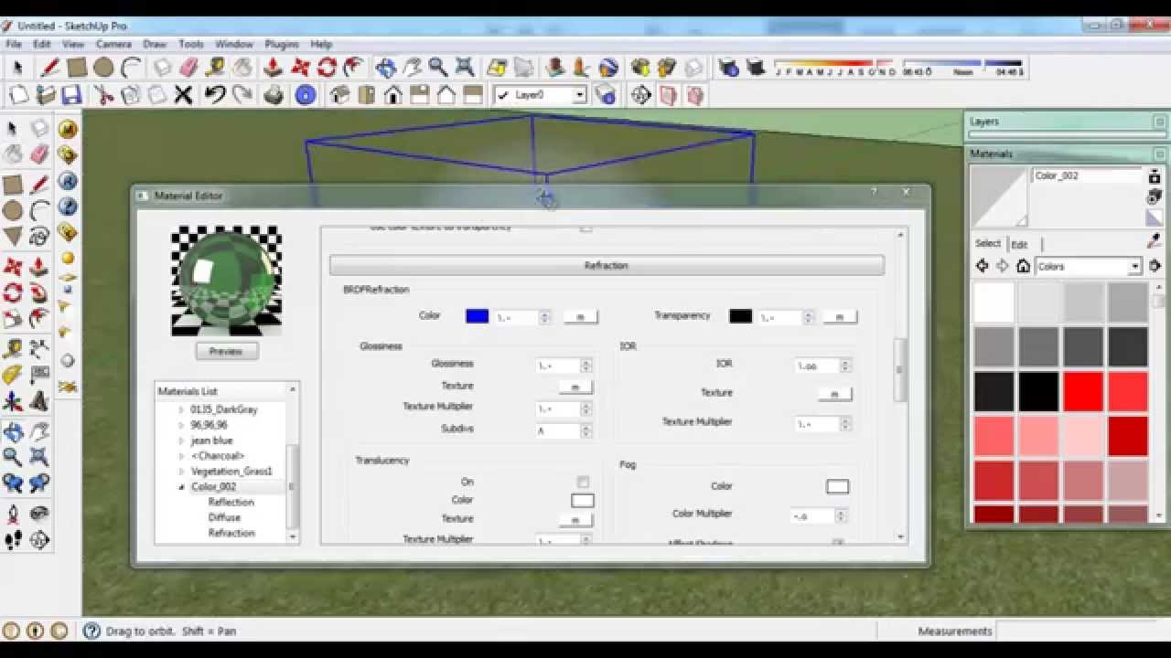Click the Erase X icon in toolbar
The image size is (1171, 658).
(x=184, y=95)
